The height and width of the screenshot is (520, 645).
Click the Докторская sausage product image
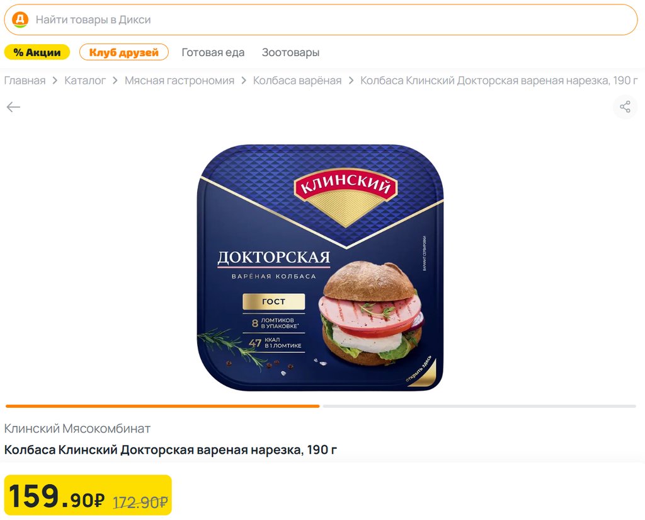tap(321, 267)
